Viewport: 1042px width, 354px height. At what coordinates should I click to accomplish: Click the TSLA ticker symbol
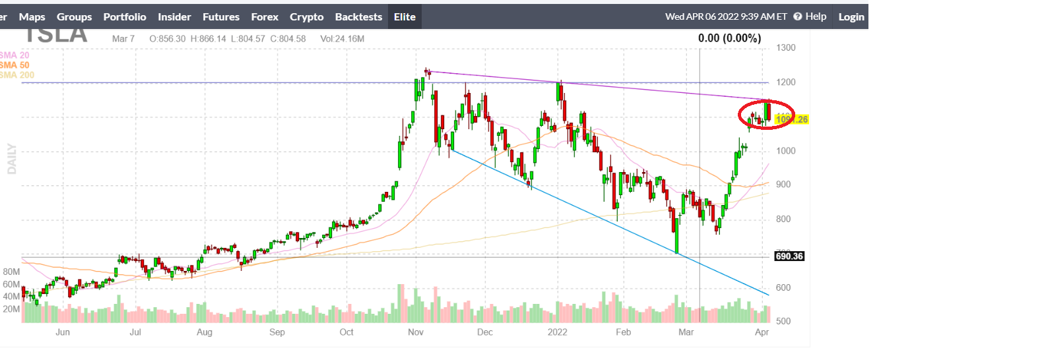(x=56, y=35)
